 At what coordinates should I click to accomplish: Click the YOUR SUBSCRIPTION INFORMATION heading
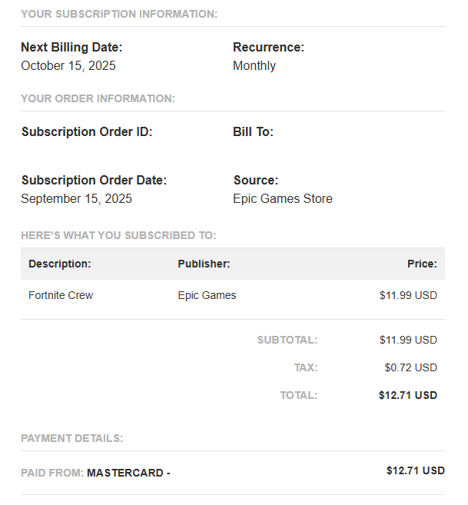coord(119,14)
